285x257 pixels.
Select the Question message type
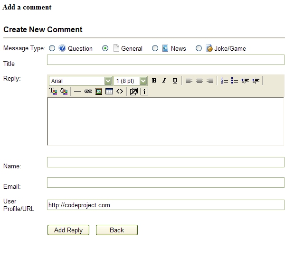click(x=52, y=48)
